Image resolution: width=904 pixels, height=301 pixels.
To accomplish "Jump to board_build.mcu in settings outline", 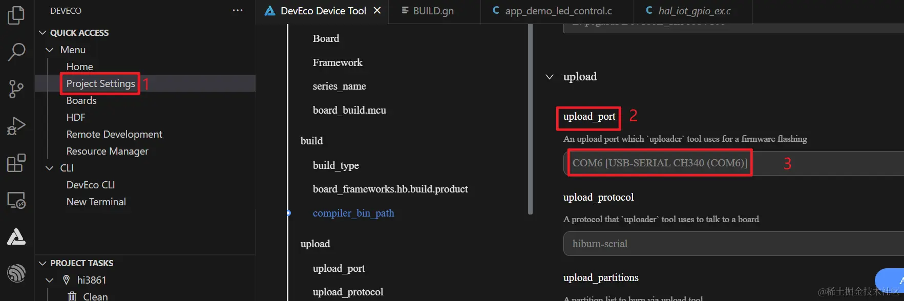I will point(349,110).
